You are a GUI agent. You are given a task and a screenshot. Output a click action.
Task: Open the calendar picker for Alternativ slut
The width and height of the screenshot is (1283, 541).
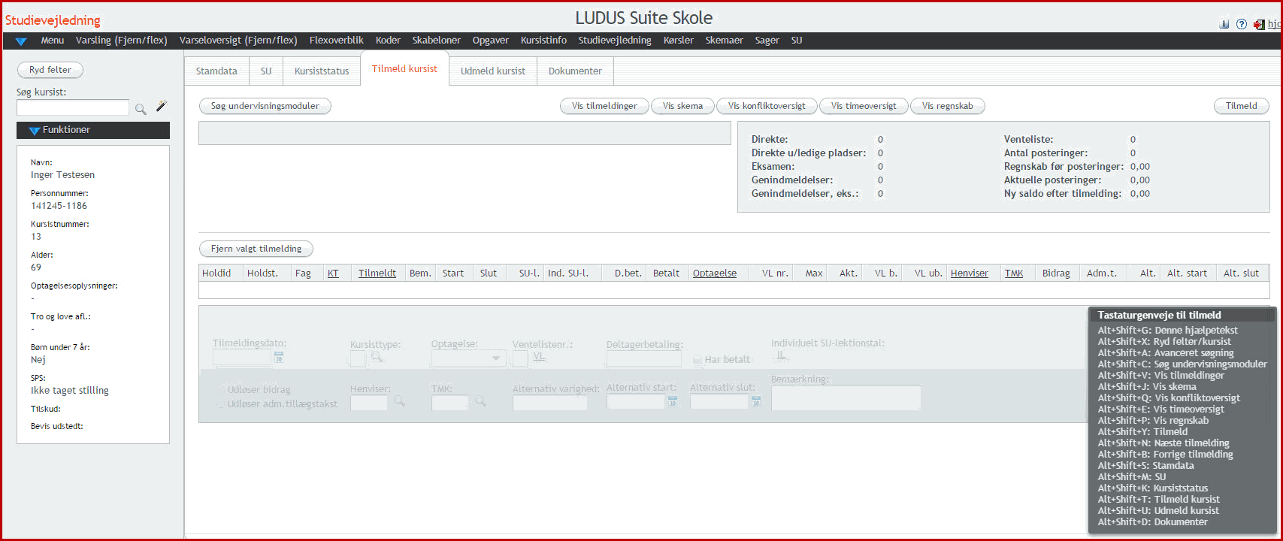click(x=756, y=403)
